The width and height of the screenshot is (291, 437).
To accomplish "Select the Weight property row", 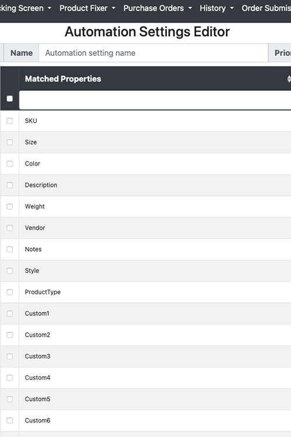I will pos(145,206).
